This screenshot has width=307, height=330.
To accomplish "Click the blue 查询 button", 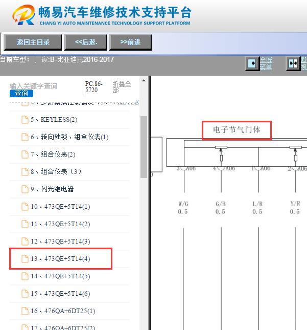I will click(x=21, y=93).
